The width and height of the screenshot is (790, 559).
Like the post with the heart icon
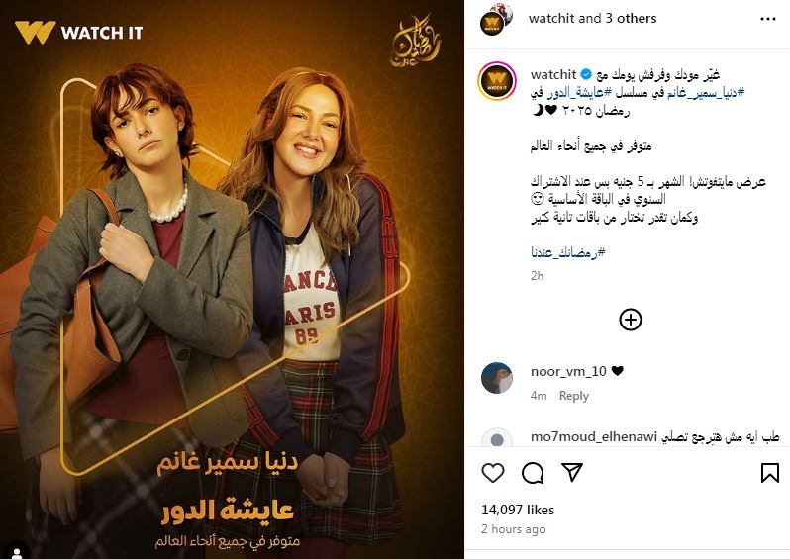493,473
